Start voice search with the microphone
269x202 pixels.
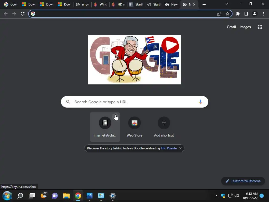click(200, 102)
